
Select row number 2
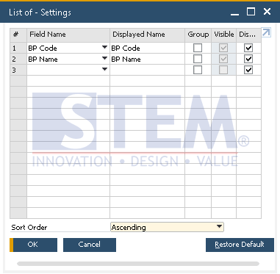pos(18,59)
